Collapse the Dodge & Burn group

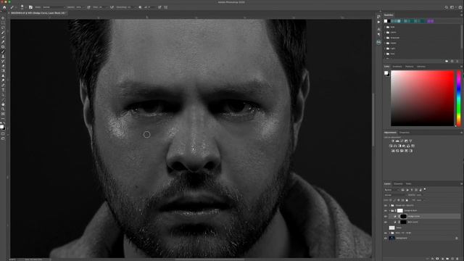(x=389, y=211)
